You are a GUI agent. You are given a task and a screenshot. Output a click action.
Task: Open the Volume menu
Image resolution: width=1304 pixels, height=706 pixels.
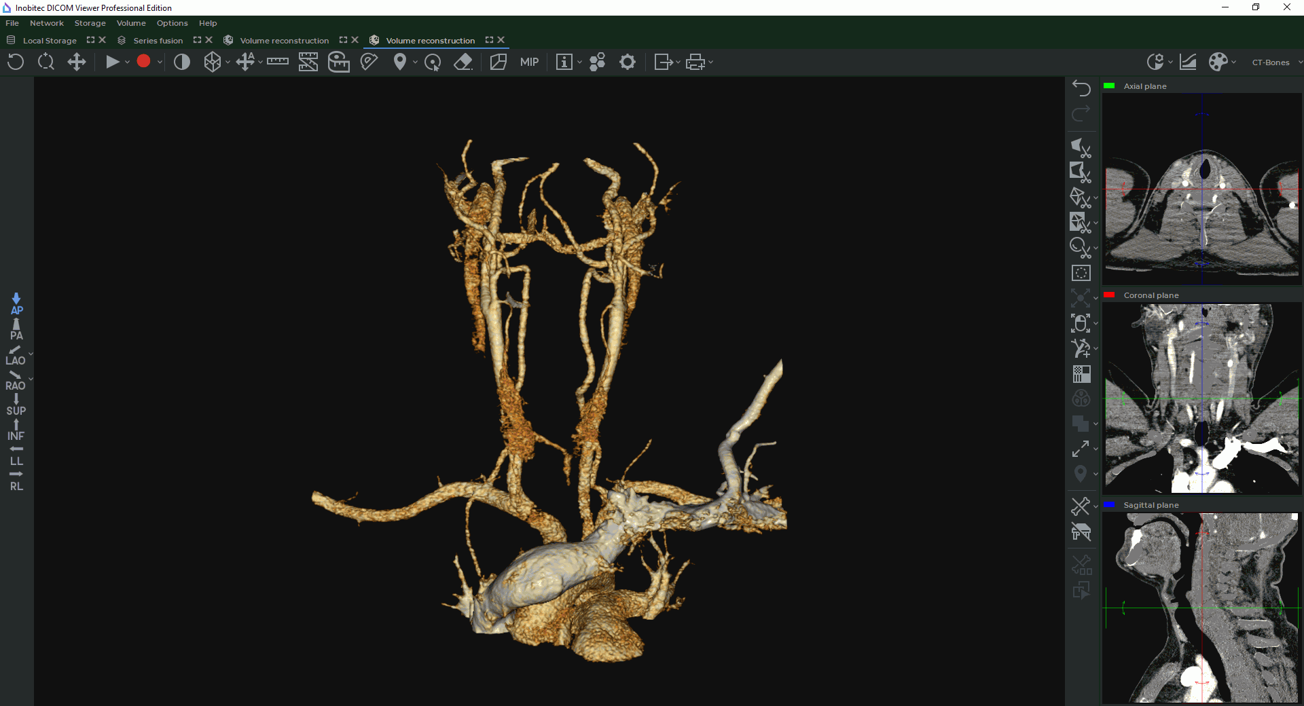tap(131, 23)
